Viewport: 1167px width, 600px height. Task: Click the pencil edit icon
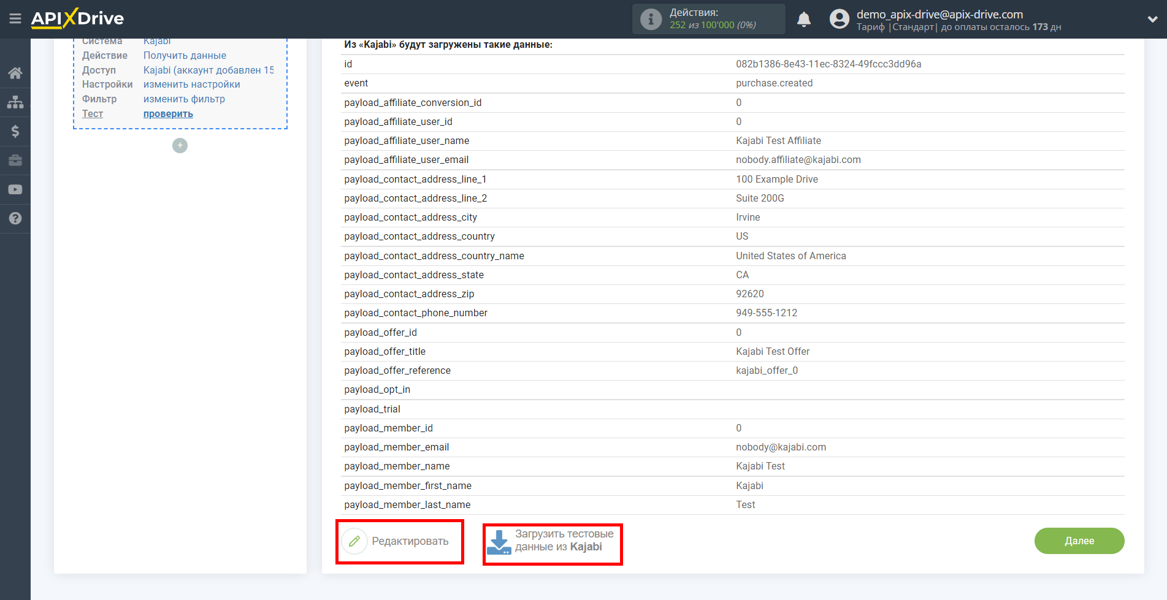[354, 541]
